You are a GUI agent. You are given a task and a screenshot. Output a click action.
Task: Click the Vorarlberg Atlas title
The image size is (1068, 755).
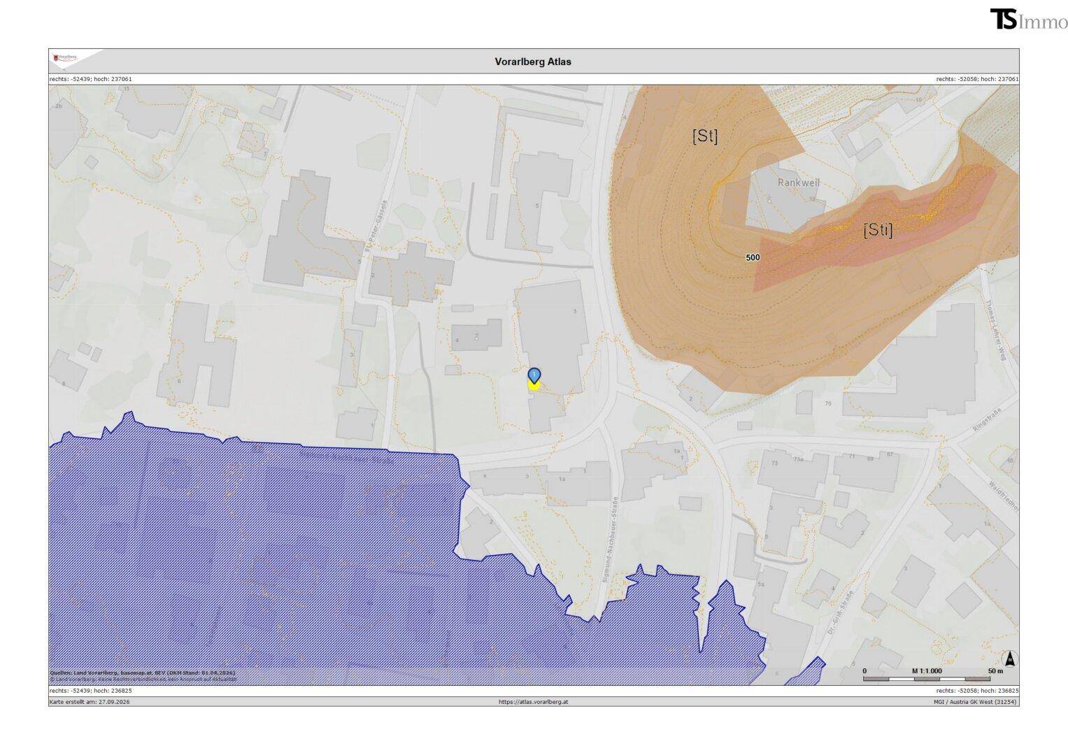coord(533,62)
